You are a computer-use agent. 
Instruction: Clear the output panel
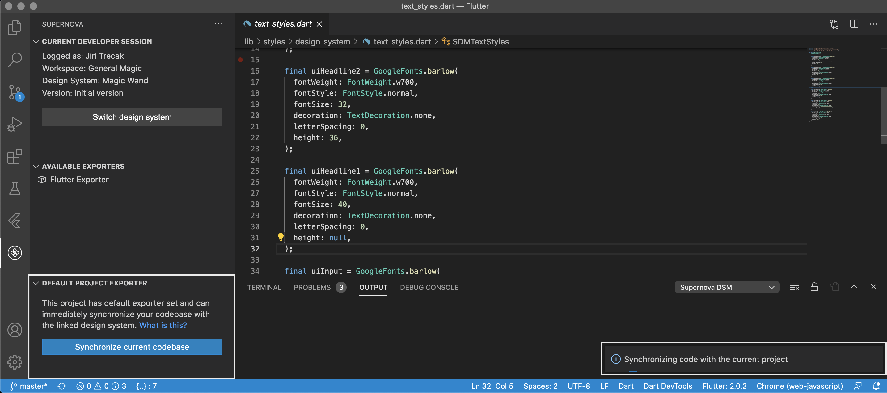pyautogui.click(x=794, y=287)
